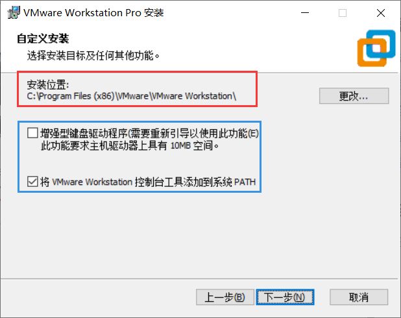Click the 10MB 空间 requirement description line

coord(130,145)
